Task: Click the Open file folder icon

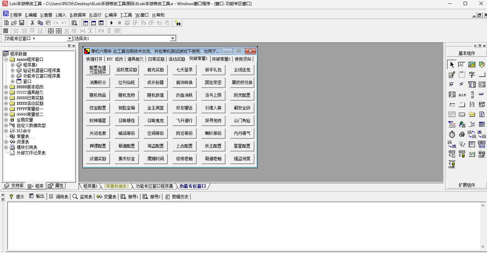Action: [14, 23]
